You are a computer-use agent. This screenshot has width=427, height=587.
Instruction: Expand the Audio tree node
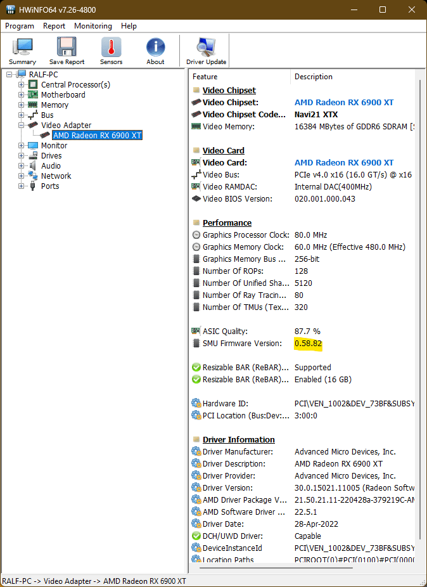pyautogui.click(x=22, y=165)
